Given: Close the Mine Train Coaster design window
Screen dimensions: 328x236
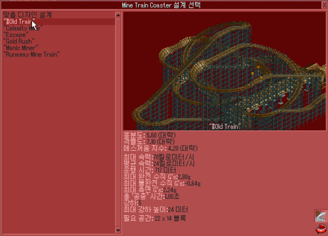Looking at the screenshot, I should pos(324,5).
